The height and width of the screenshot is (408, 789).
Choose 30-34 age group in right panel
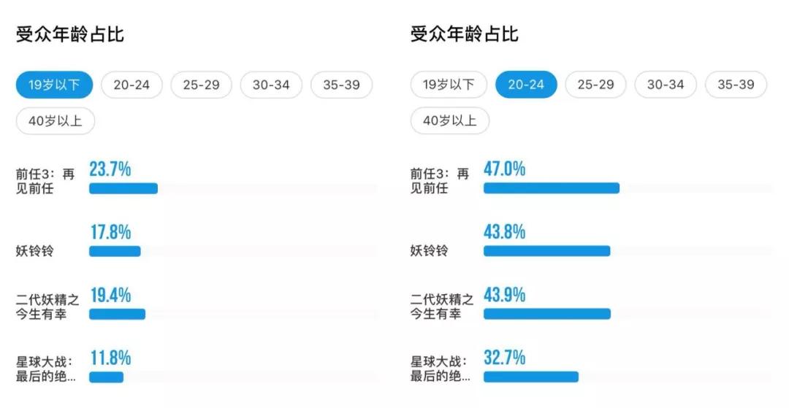click(x=666, y=85)
